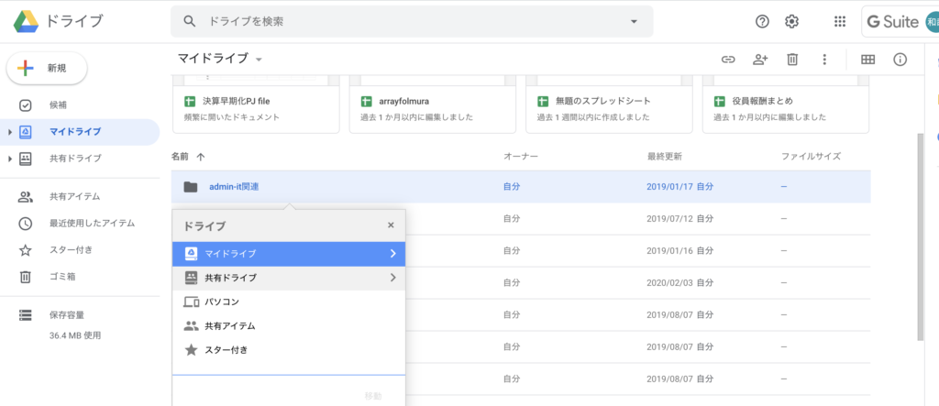
Task: Expand 共有ドライブ tree arrow in sidebar
Action: (10, 159)
